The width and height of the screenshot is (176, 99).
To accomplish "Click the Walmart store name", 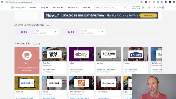I will [19, 92].
